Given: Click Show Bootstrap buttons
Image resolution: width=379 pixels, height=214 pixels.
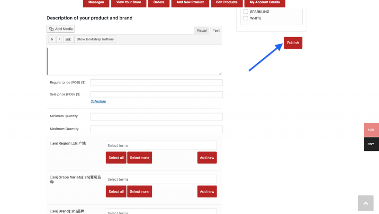Looking at the screenshot, I should (x=95, y=39).
